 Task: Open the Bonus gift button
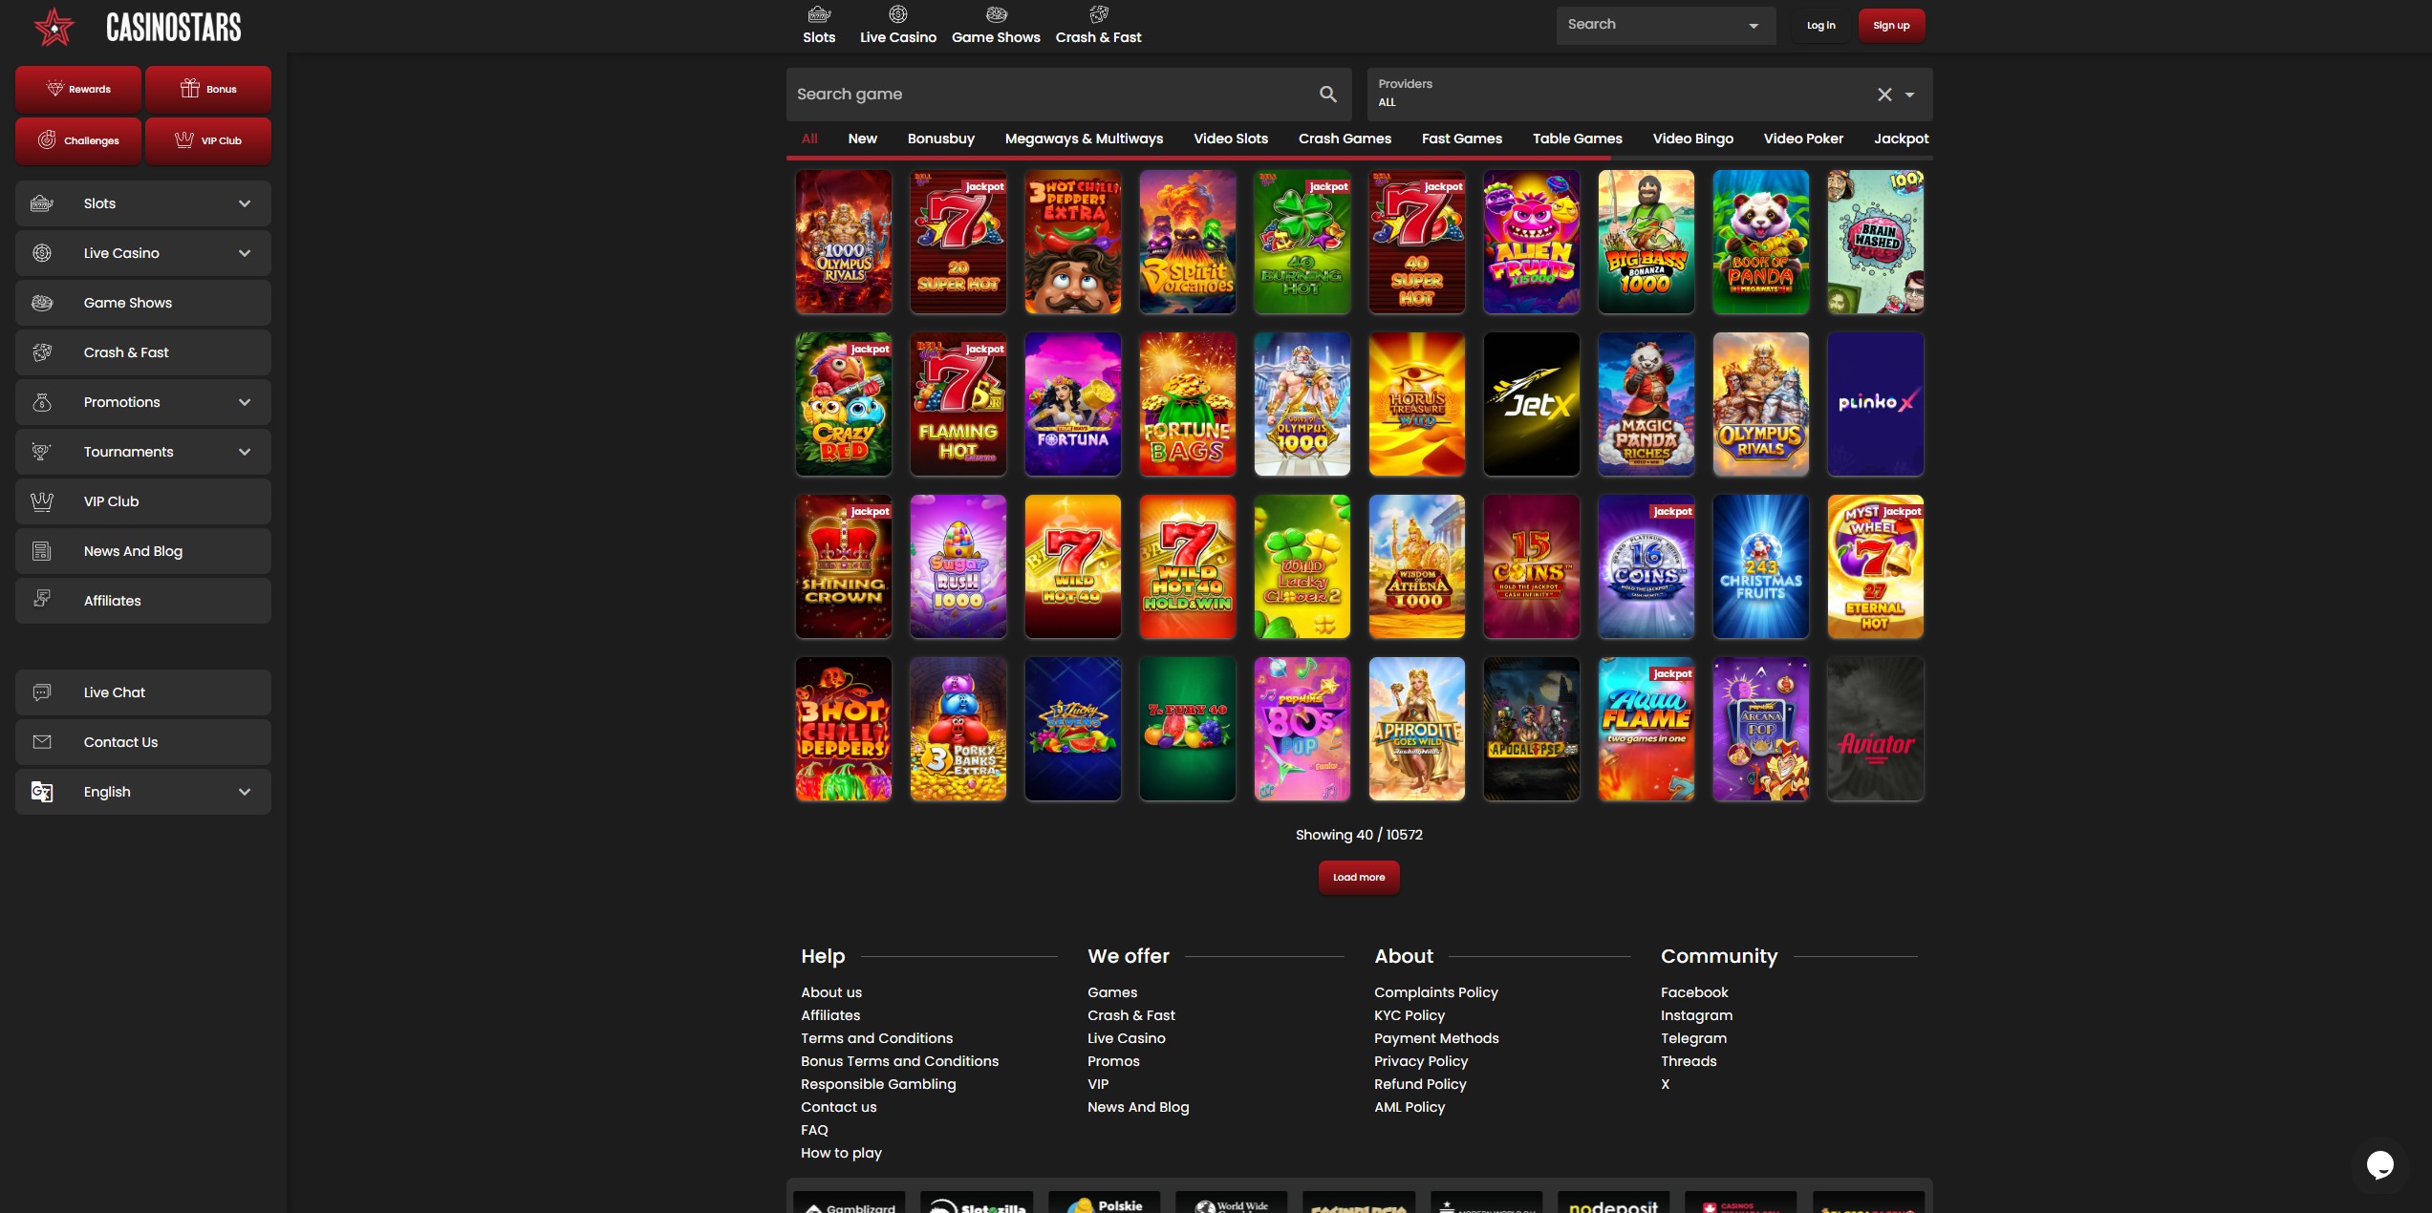pos(208,89)
